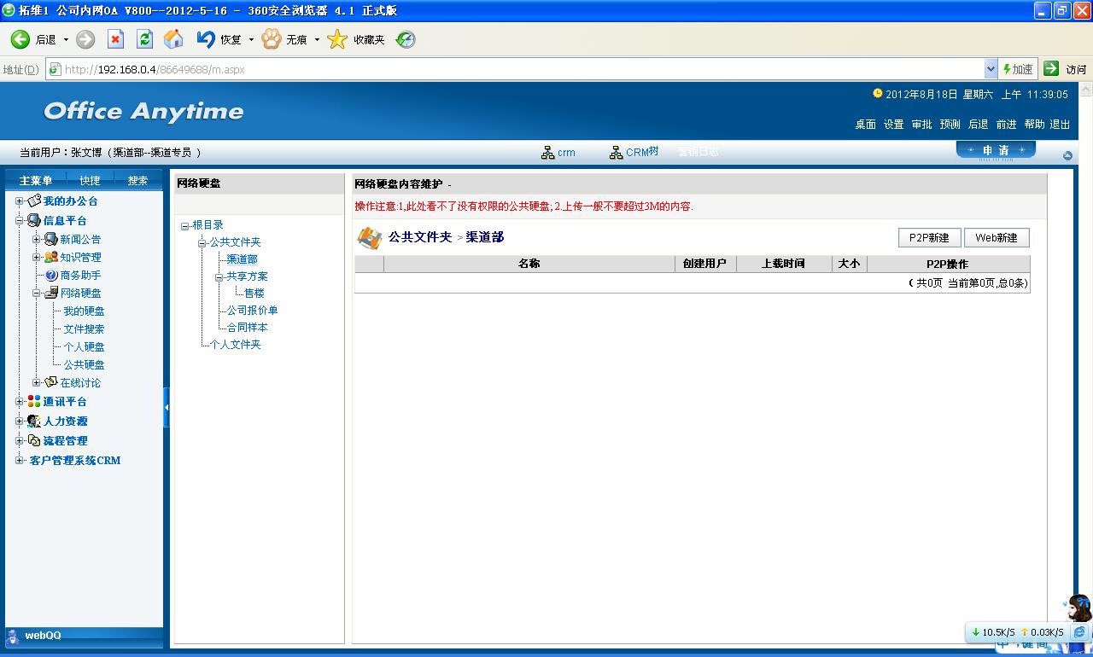Collapse the 公共文件夹 folder node
This screenshot has height=657, width=1093.
[x=202, y=243]
